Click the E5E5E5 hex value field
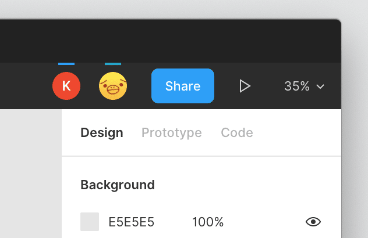The image size is (368, 238). pos(132,222)
